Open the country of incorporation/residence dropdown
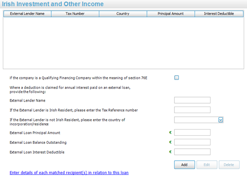Image resolution: width=247 pixels, height=177 pixels. tap(220, 120)
